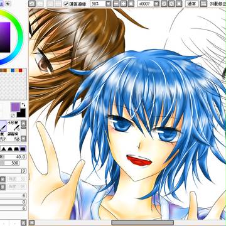Open the blending mode 通常 selector
226x226 pixels.
coord(192,4)
